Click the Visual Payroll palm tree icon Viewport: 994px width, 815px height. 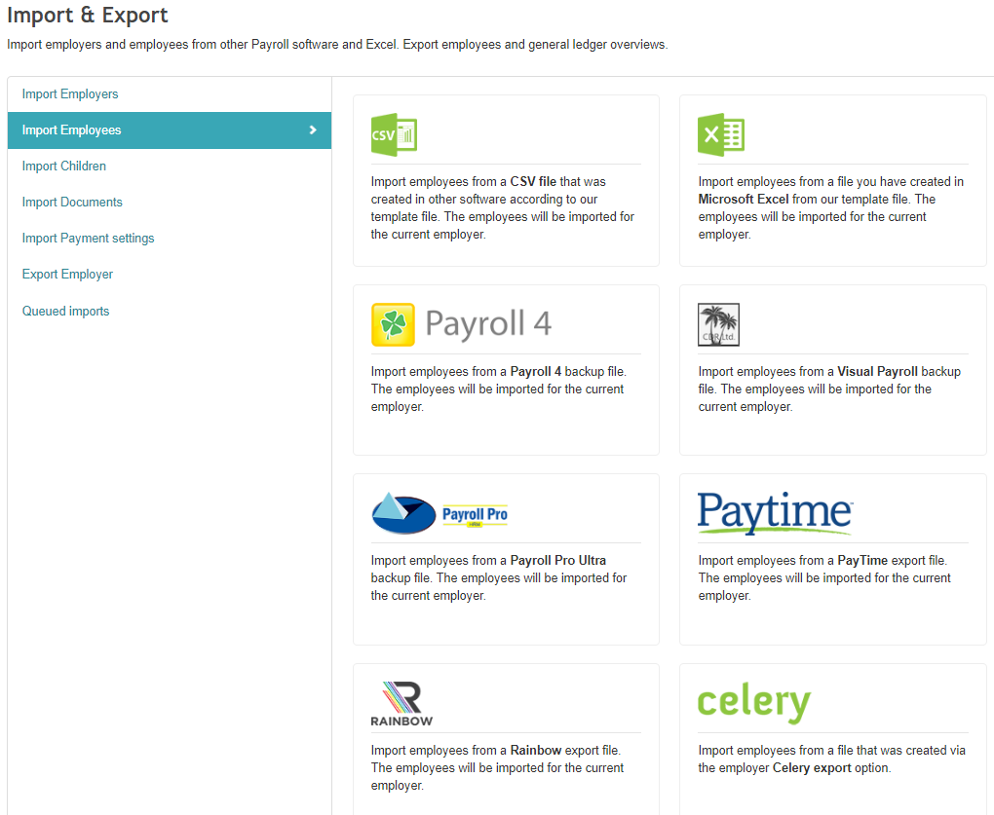click(718, 324)
